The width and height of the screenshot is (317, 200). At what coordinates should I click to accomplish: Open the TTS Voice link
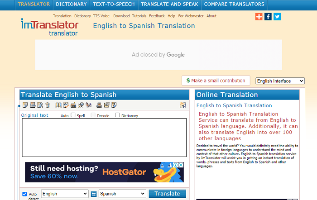point(101,16)
